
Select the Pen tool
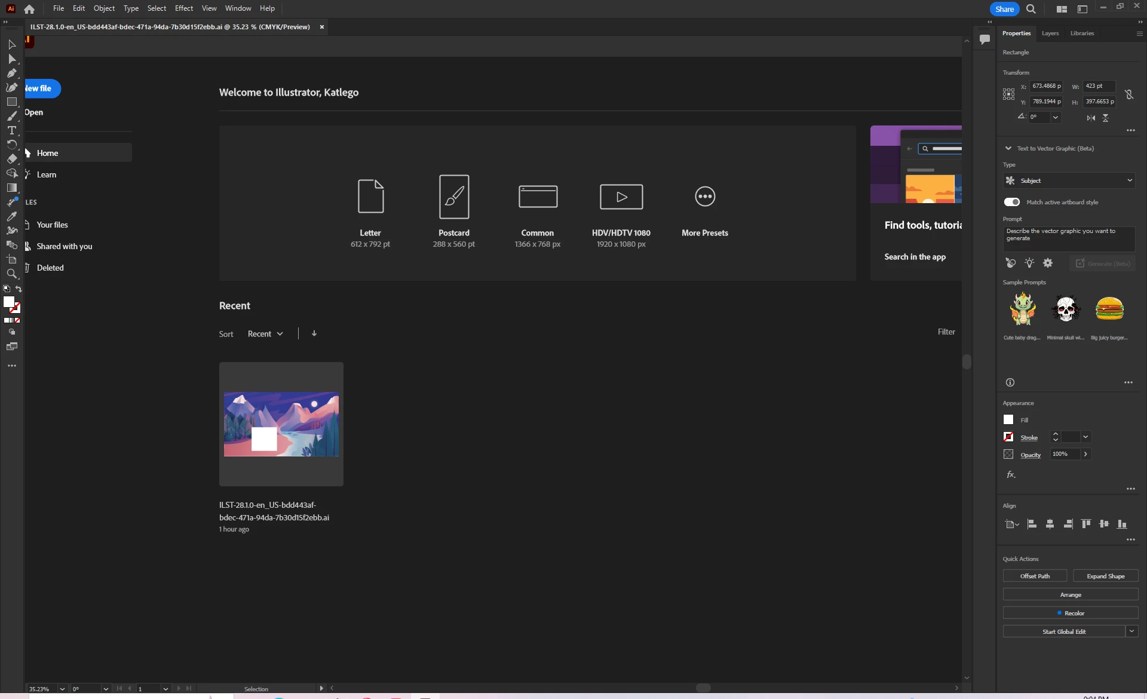coord(11,73)
